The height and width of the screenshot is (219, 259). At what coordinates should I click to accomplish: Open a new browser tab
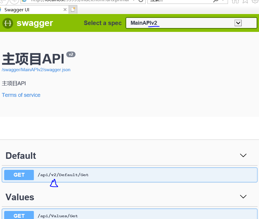[73, 10]
